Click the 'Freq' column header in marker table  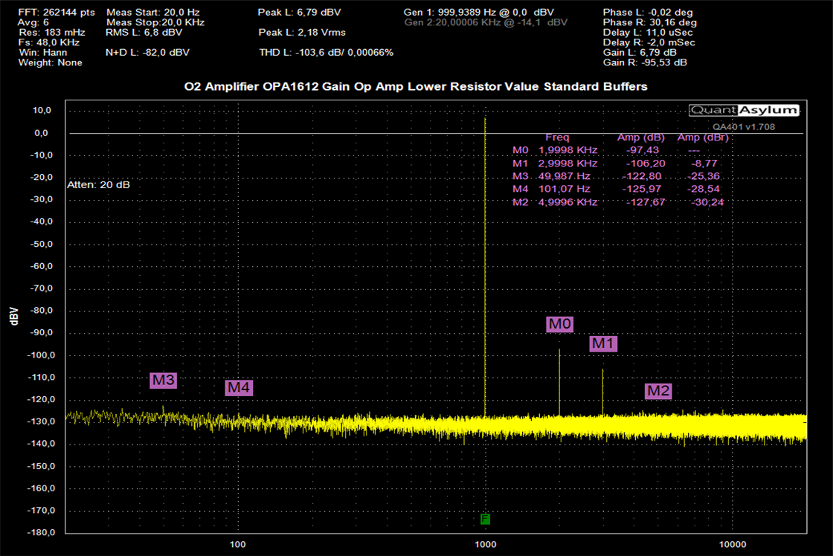pos(557,138)
